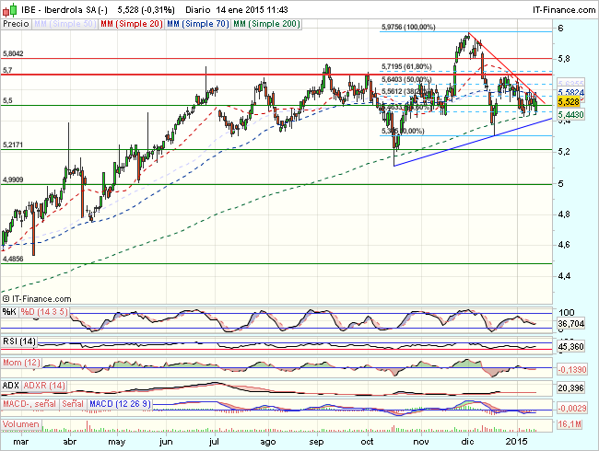Select the ADX indicator label

pyautogui.click(x=11, y=384)
